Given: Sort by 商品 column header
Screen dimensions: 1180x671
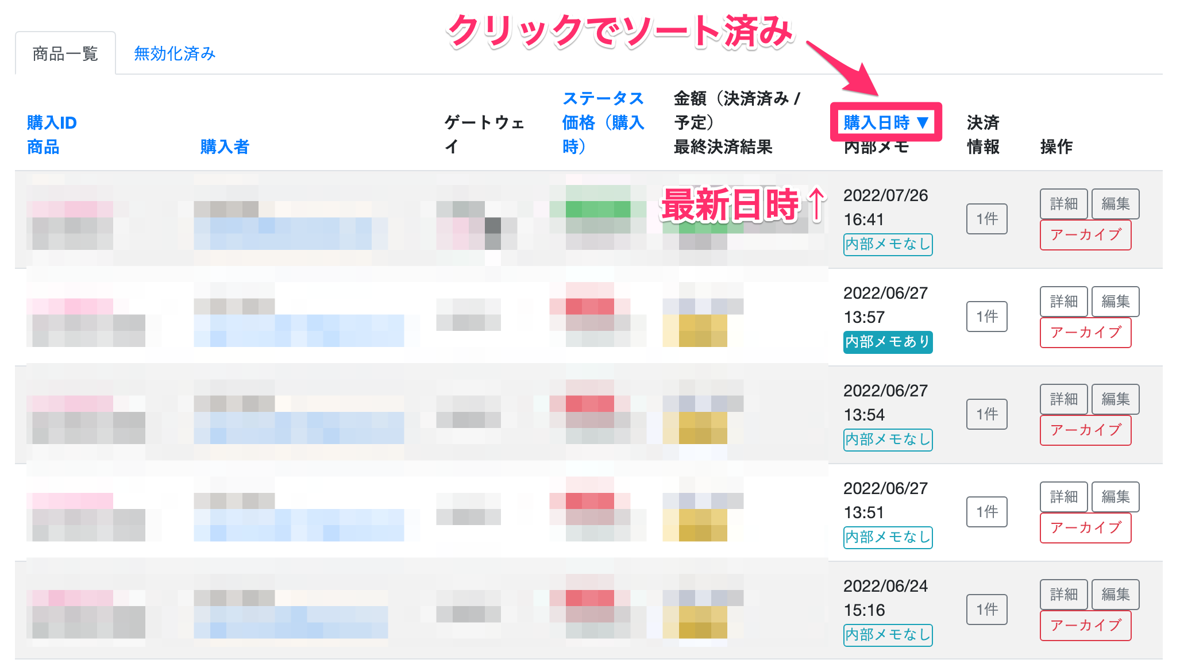Looking at the screenshot, I should 43,146.
